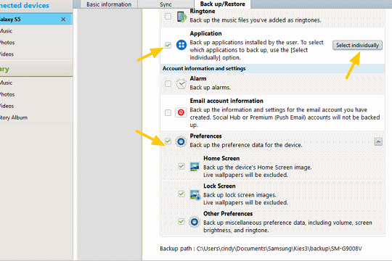
Task: Uncheck the Lock Screen checkbox
Action: (181, 194)
